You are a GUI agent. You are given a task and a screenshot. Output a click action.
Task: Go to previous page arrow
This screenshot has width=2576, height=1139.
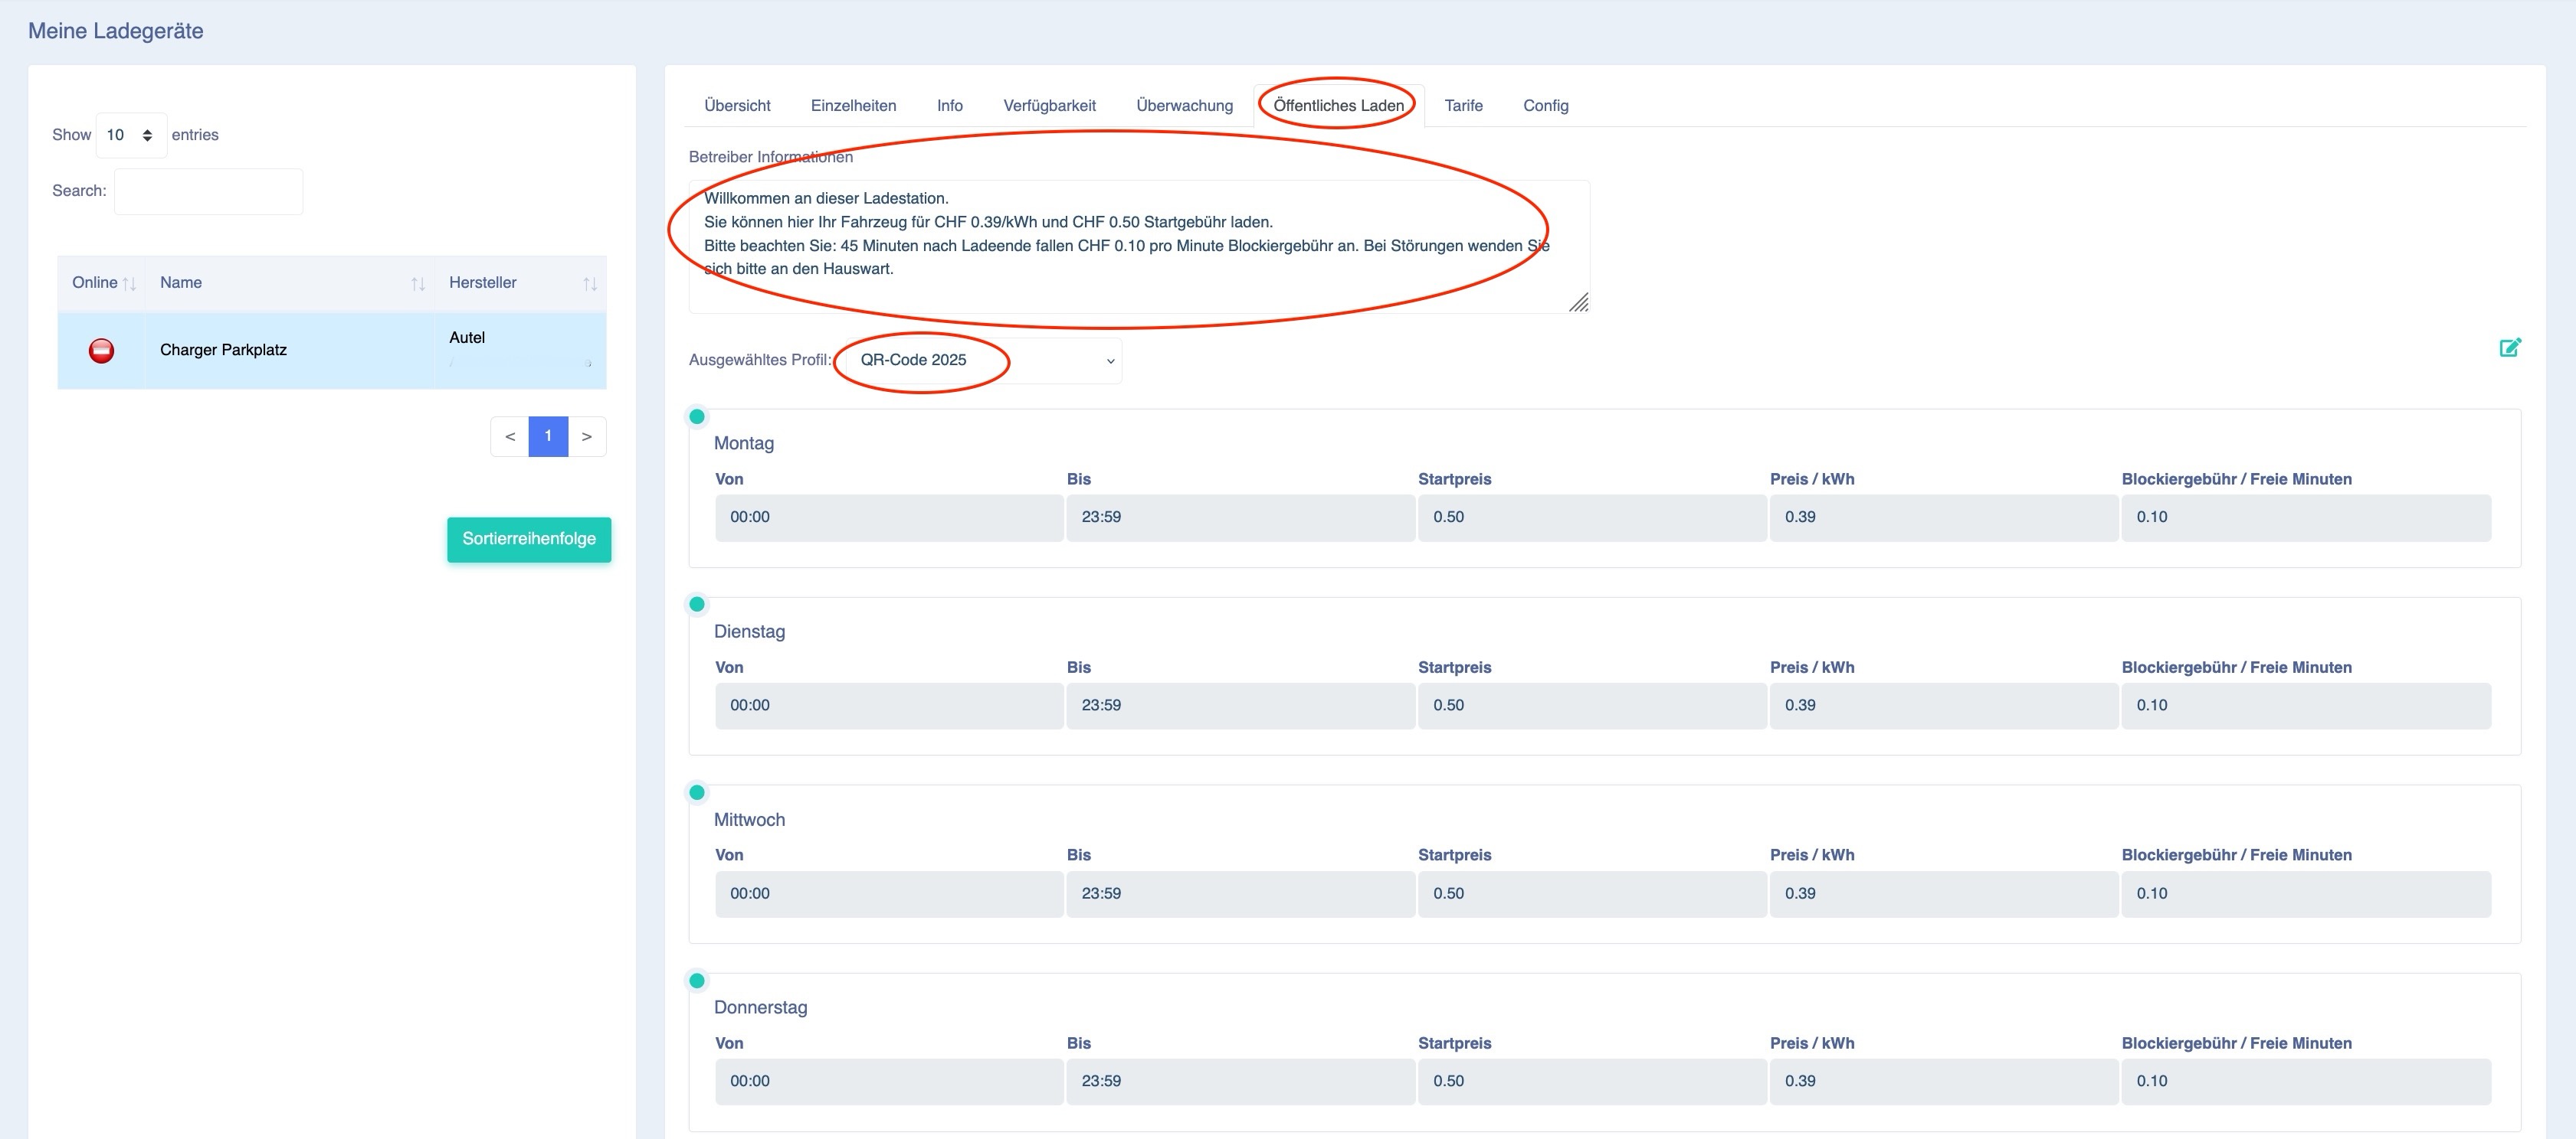tap(510, 436)
